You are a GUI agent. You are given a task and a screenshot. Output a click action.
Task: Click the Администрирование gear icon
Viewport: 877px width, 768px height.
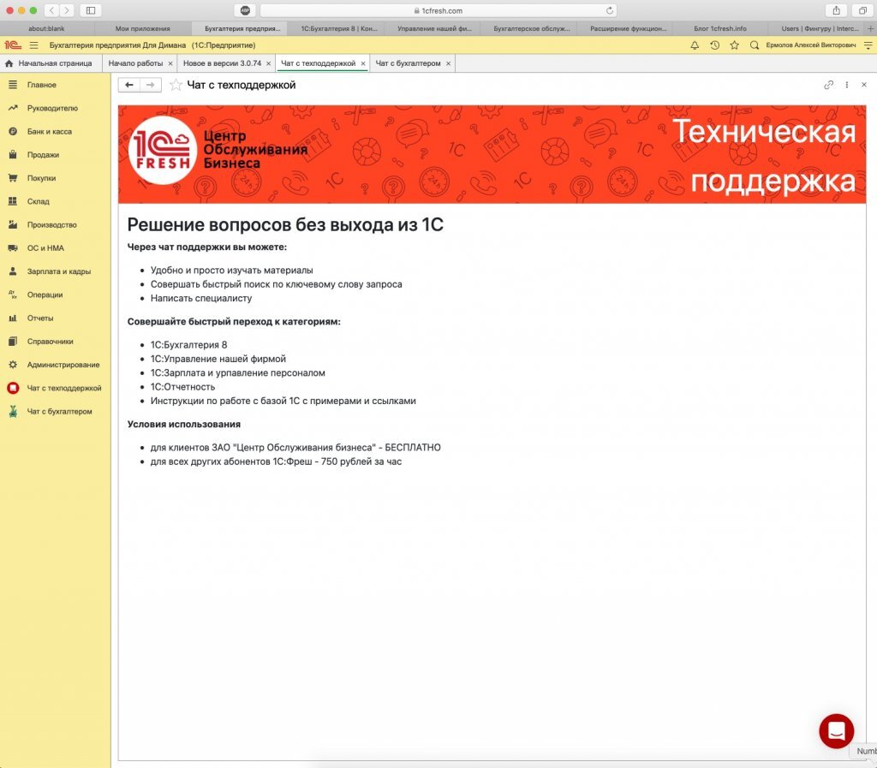[x=13, y=365]
